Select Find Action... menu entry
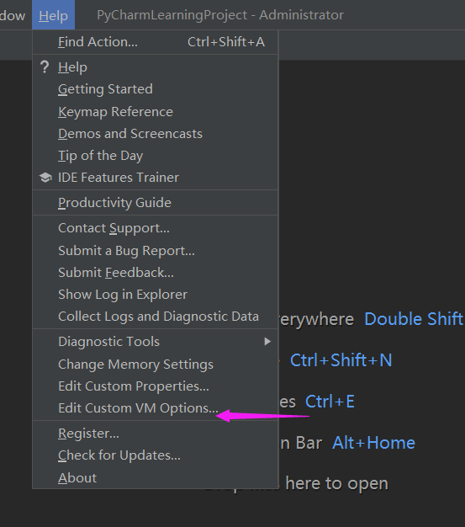The image size is (465, 527). (x=155, y=42)
